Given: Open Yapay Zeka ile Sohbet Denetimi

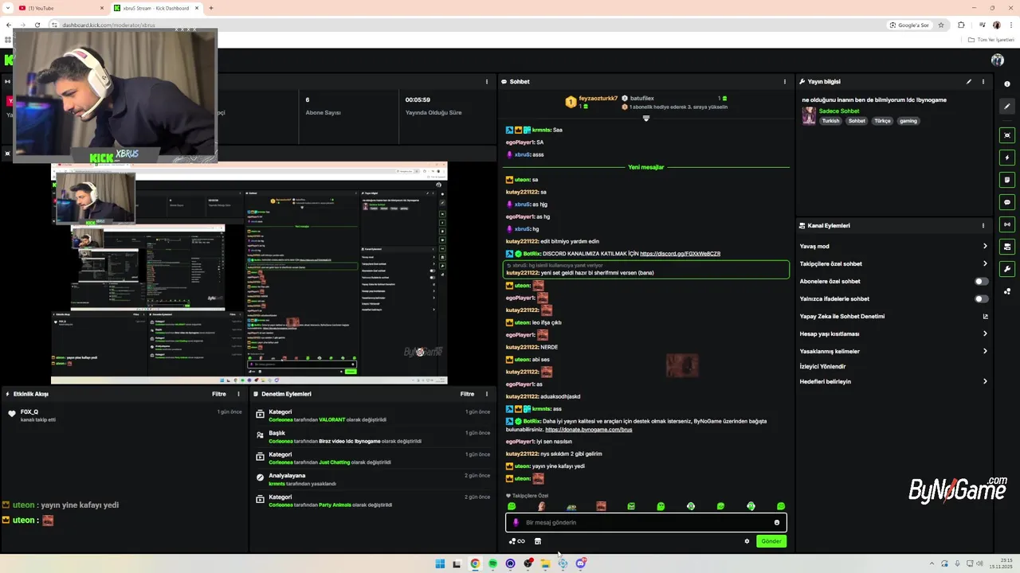Looking at the screenshot, I should coord(894,316).
